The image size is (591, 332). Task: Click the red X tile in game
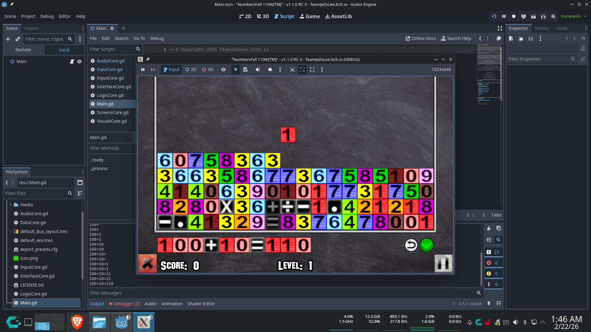point(147,263)
